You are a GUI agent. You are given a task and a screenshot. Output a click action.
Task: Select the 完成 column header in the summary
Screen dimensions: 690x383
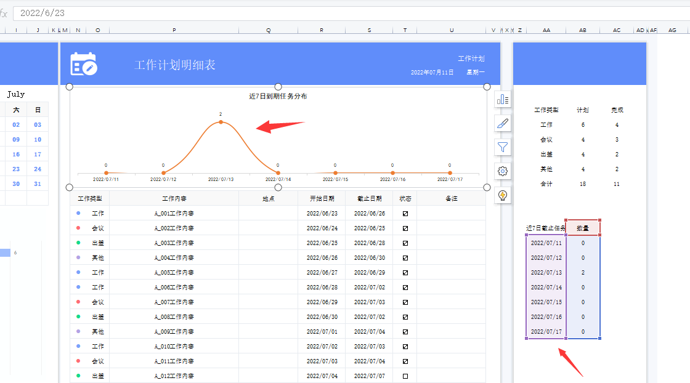coord(617,110)
